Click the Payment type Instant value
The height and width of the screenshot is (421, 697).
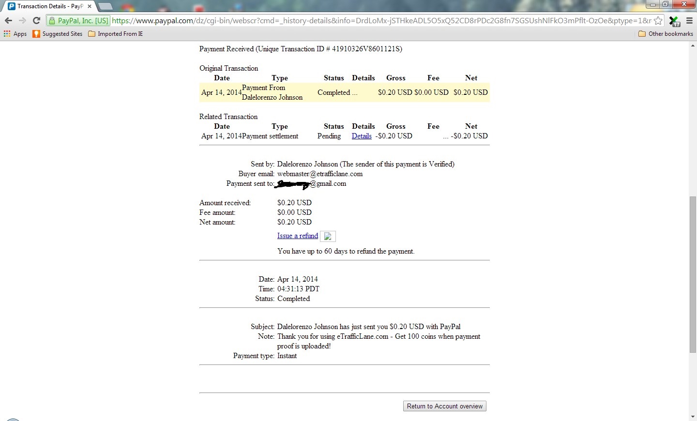click(x=287, y=356)
